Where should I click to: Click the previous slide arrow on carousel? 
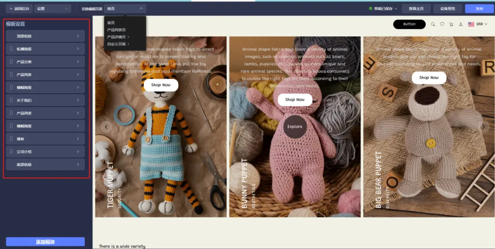pos(106,127)
